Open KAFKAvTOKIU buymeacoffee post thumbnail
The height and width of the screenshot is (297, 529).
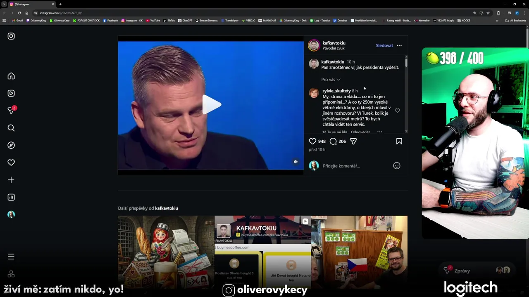(262, 252)
